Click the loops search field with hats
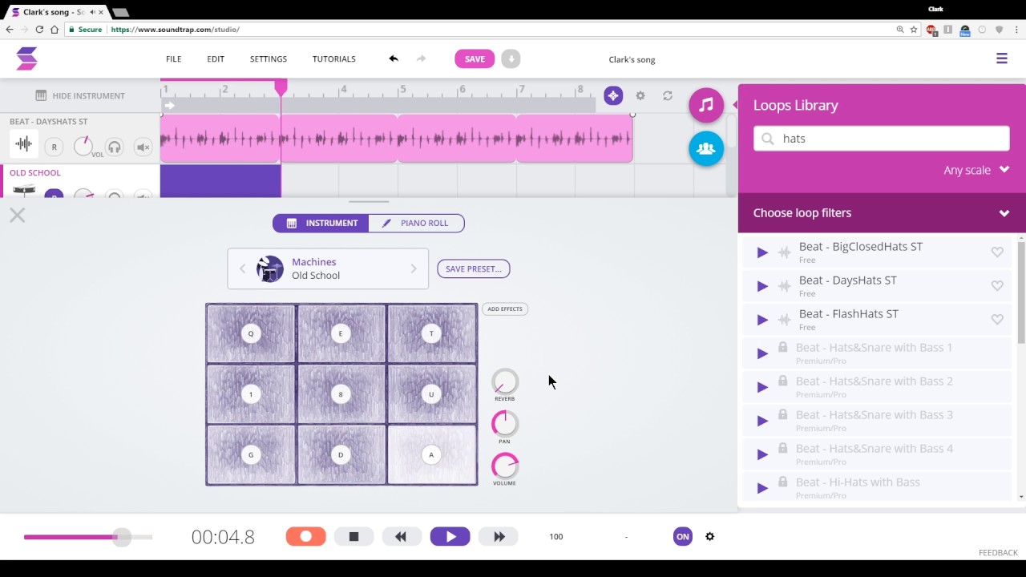Viewport: 1026px width, 577px height. pyautogui.click(x=881, y=138)
